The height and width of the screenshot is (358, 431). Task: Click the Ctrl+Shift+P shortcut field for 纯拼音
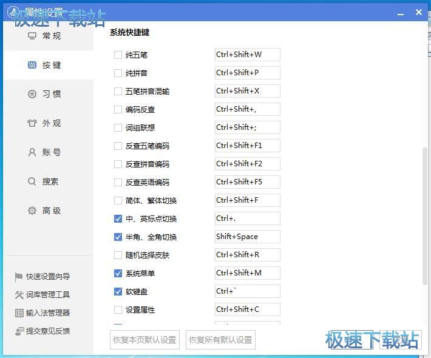[247, 73]
